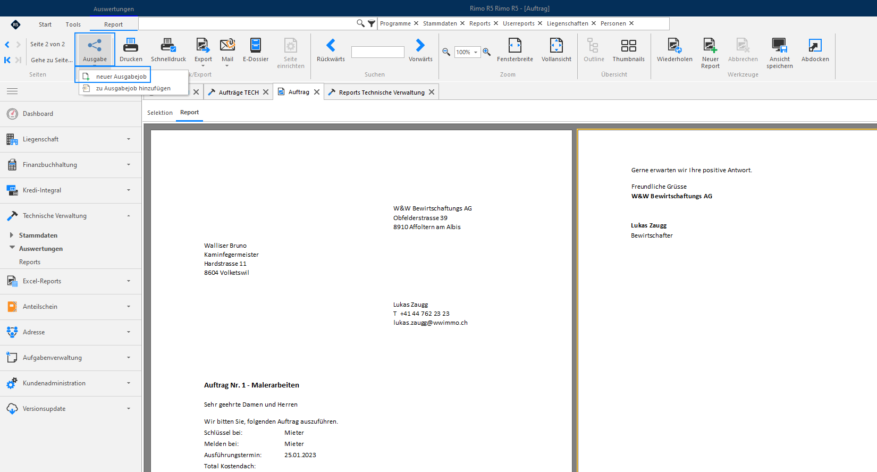877x472 pixels.
Task: Save the view with Ansicht speichern
Action: tap(780, 53)
